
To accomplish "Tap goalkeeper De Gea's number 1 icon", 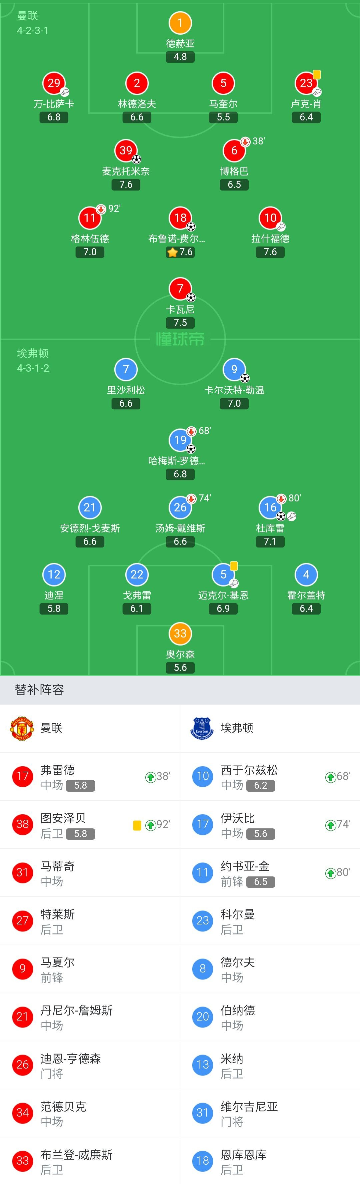I will tap(180, 23).
